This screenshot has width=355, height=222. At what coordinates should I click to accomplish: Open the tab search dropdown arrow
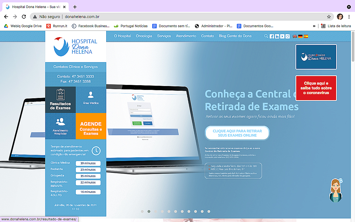349,7
